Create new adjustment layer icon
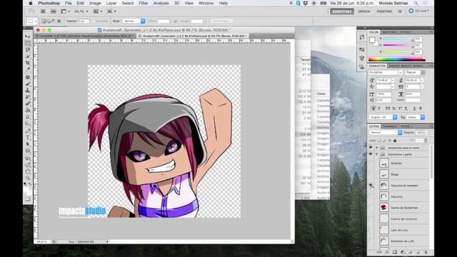Image resolution: width=457 pixels, height=257 pixels. point(403,252)
